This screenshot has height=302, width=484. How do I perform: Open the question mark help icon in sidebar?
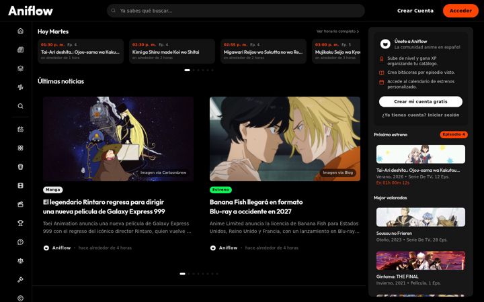click(x=20, y=242)
